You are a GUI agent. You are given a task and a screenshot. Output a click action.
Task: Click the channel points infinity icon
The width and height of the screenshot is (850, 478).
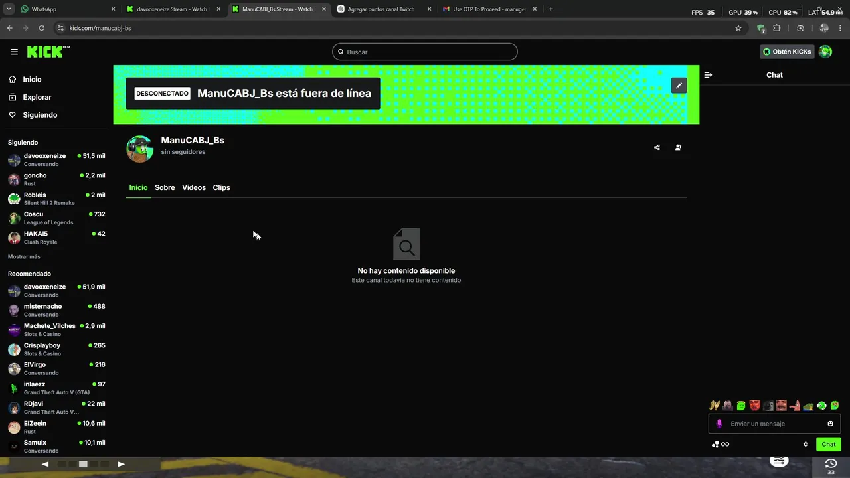721,444
